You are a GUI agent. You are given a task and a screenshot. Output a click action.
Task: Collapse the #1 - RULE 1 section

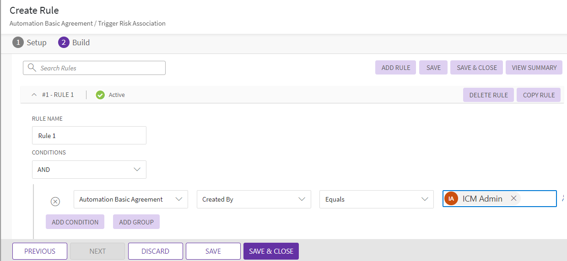click(34, 95)
